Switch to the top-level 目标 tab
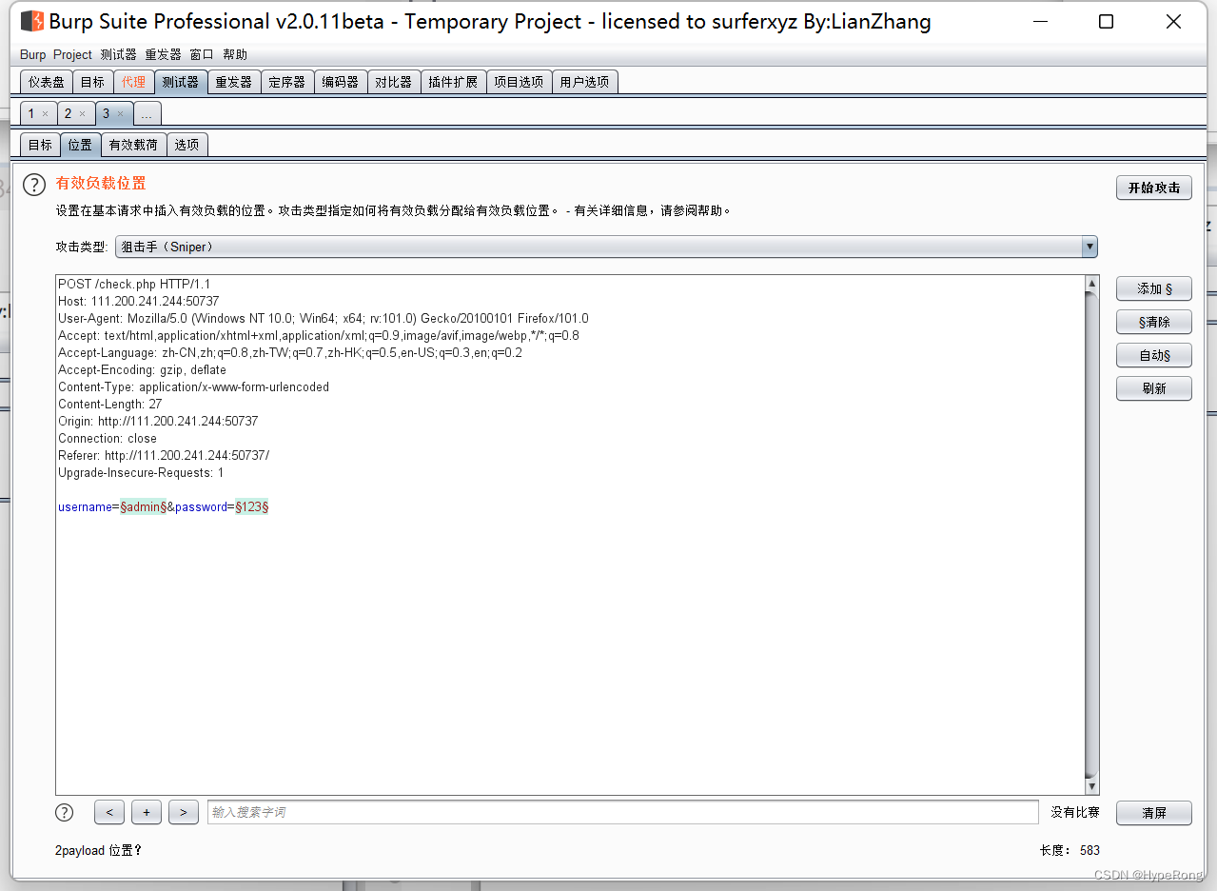This screenshot has height=891, width=1217. [92, 83]
